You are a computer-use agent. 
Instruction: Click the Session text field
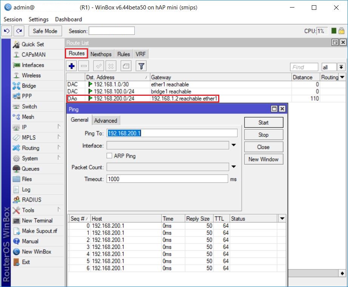point(112,31)
